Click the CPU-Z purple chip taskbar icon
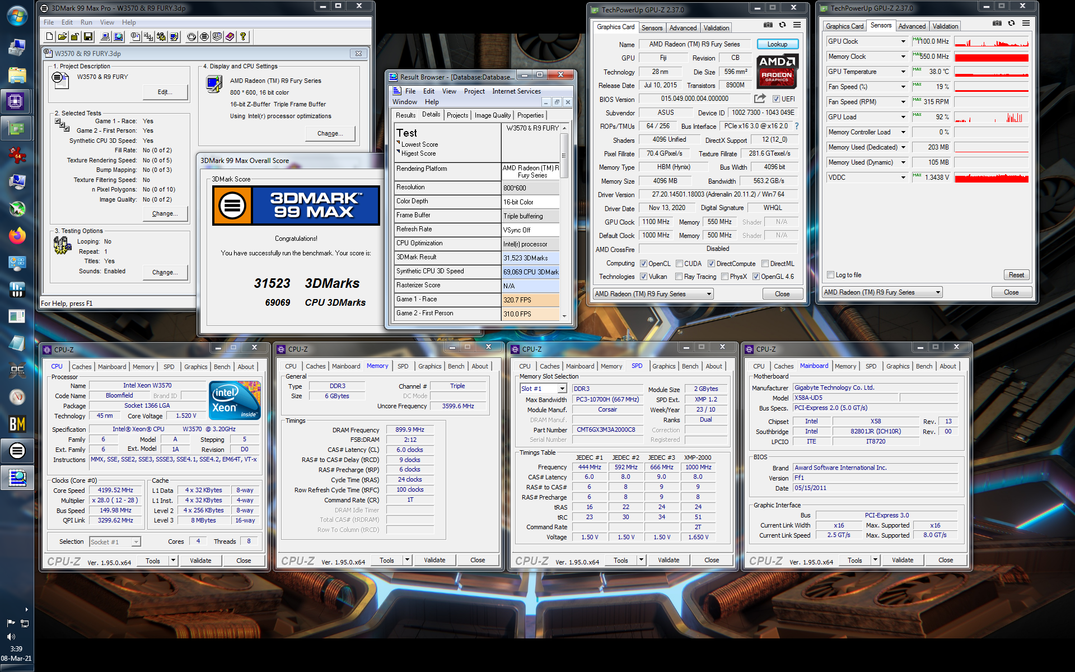The width and height of the screenshot is (1075, 672). [16, 101]
